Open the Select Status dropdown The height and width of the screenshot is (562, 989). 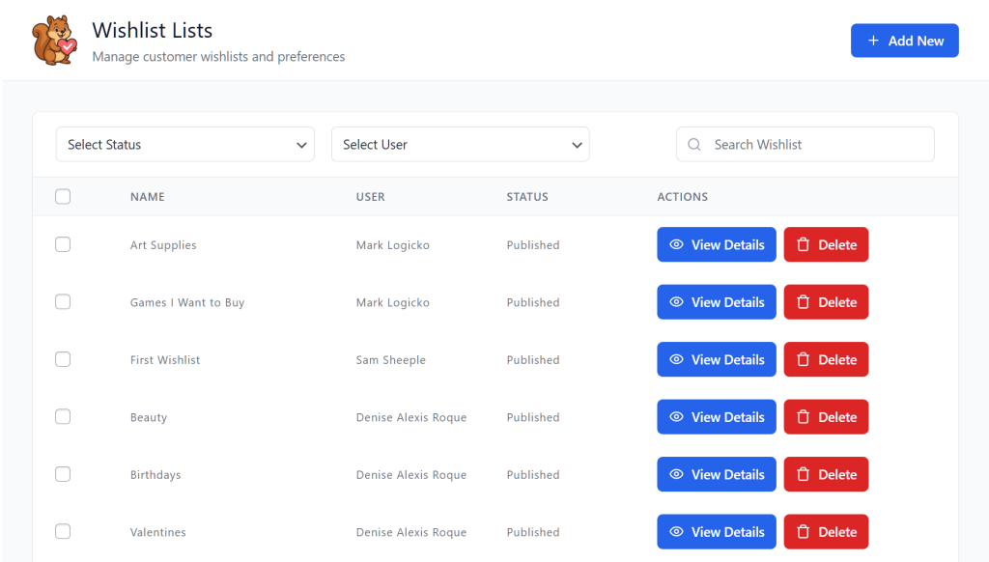(184, 144)
